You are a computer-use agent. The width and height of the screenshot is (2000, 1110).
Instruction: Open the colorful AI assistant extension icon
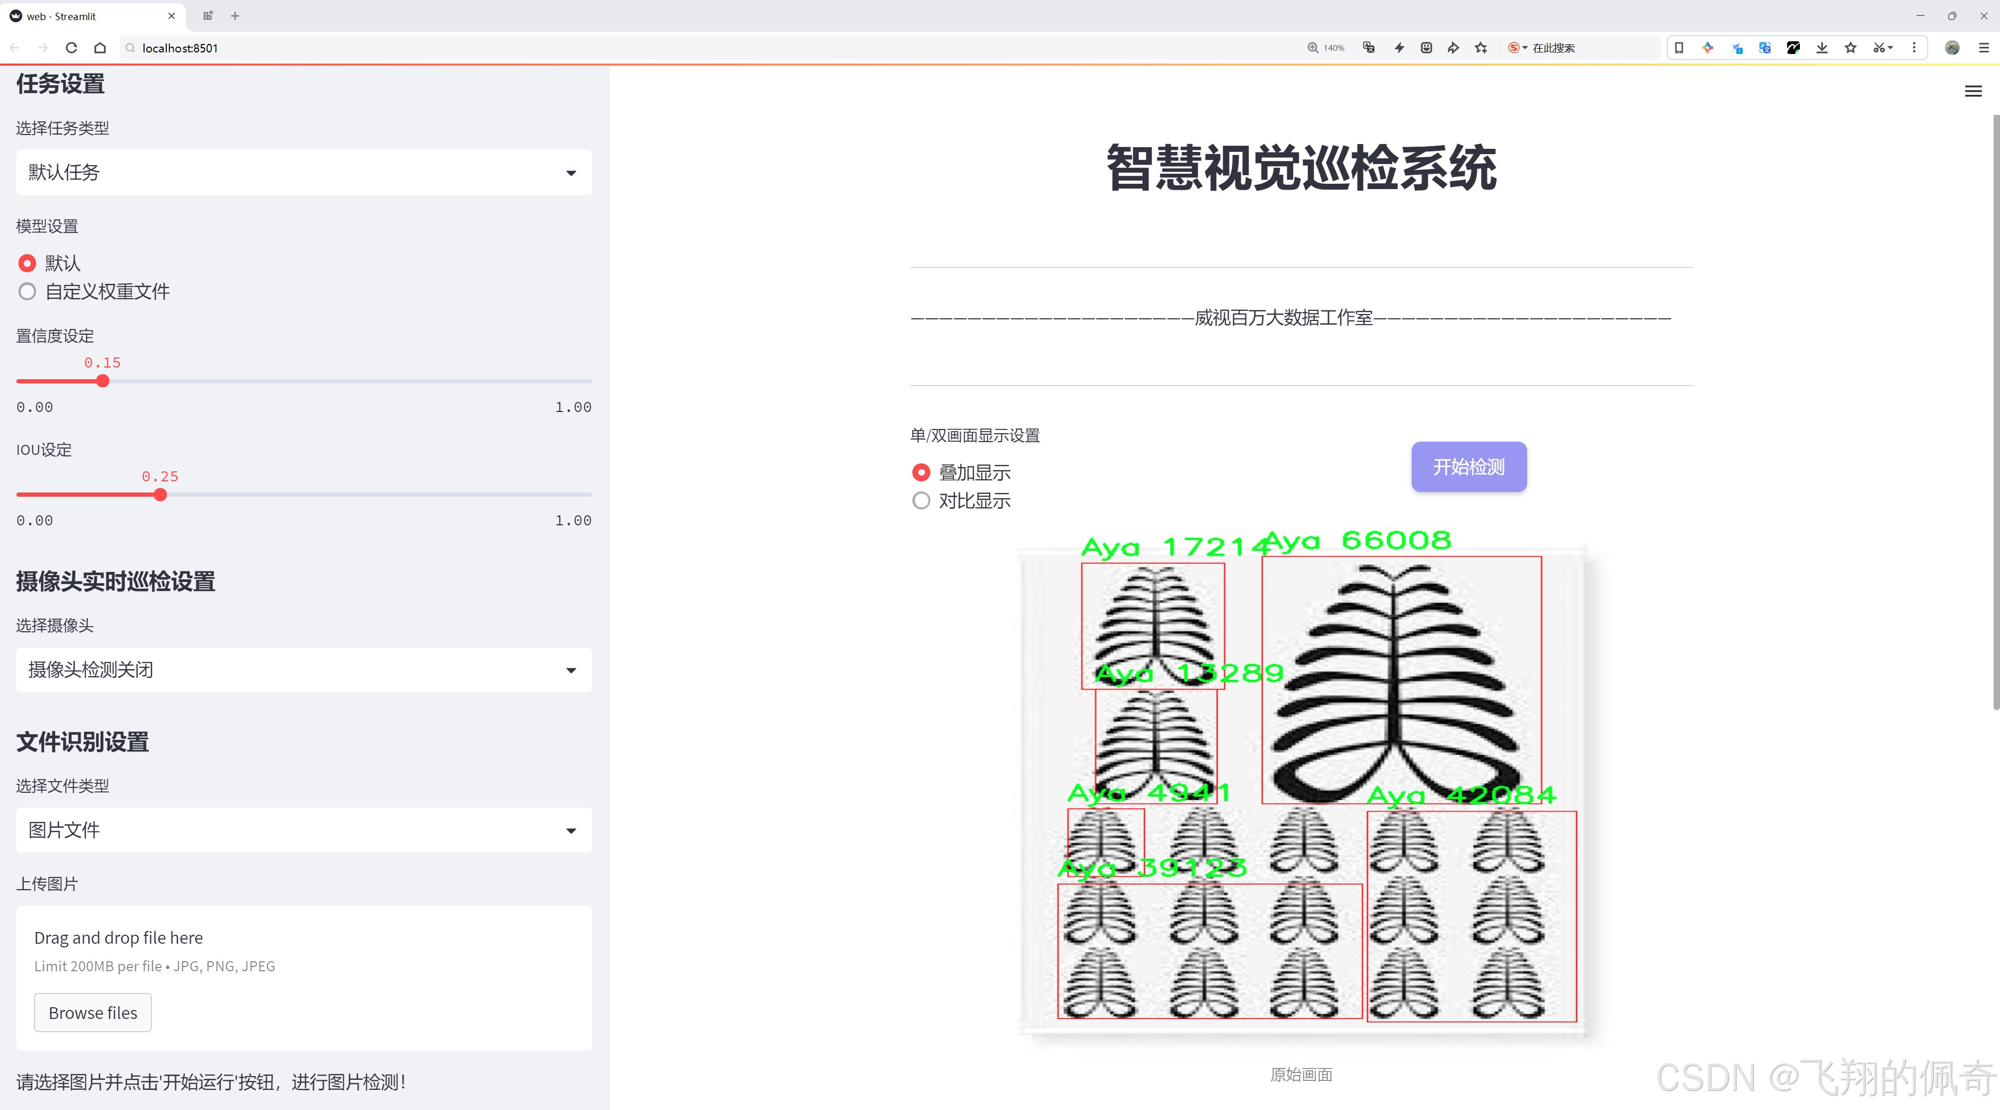pos(1707,47)
